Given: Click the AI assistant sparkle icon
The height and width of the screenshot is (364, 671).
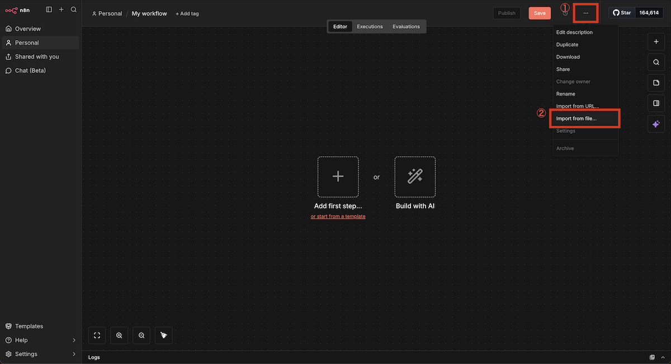Looking at the screenshot, I should (x=655, y=123).
